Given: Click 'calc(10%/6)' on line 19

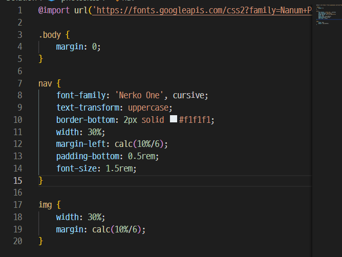Looking at the screenshot, I should pyautogui.click(x=116, y=229).
